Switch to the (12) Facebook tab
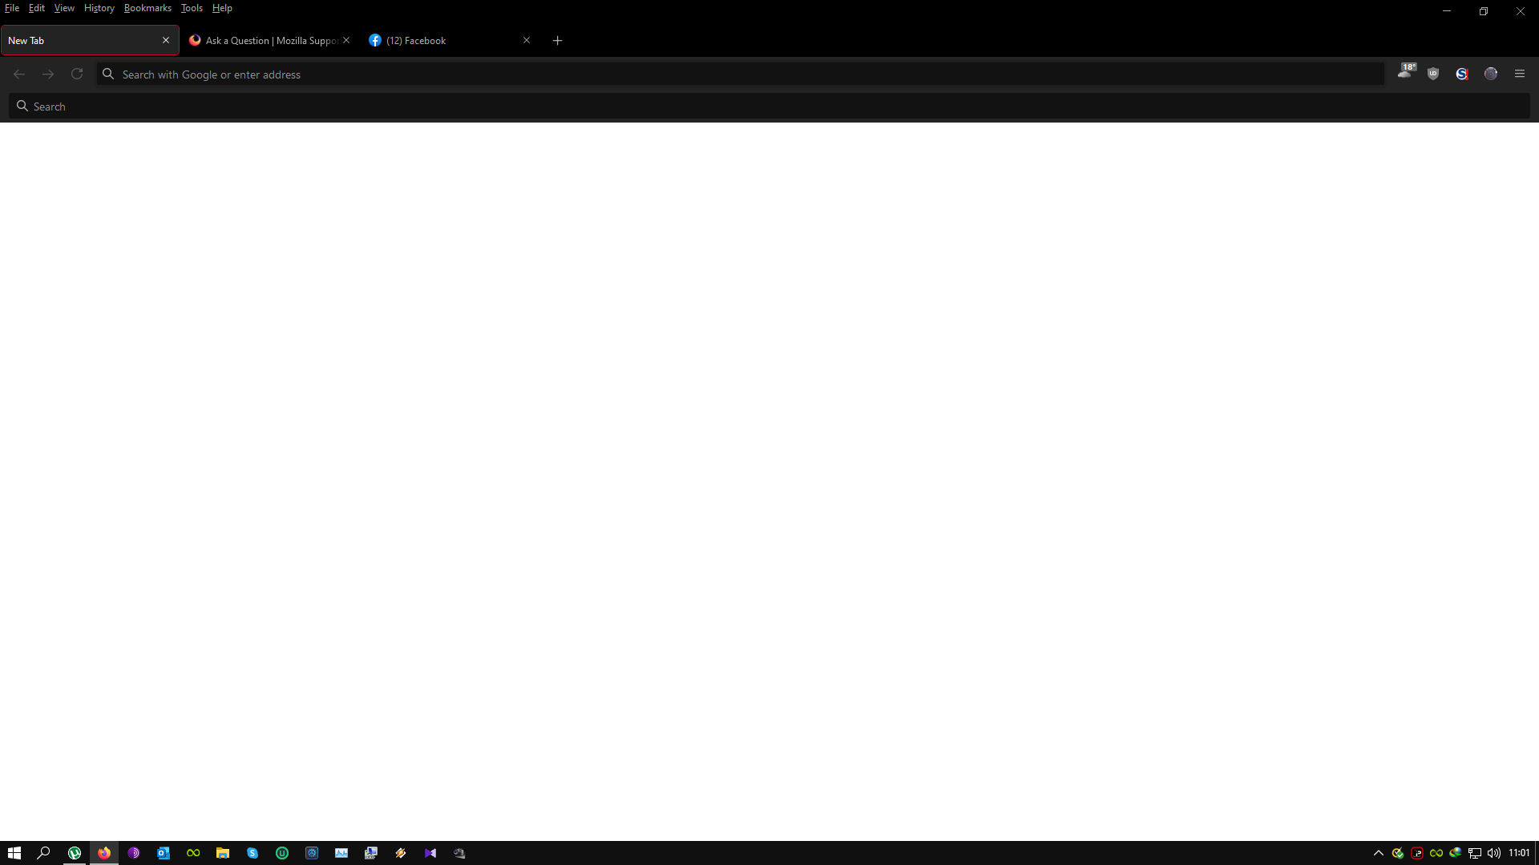 click(x=433, y=41)
